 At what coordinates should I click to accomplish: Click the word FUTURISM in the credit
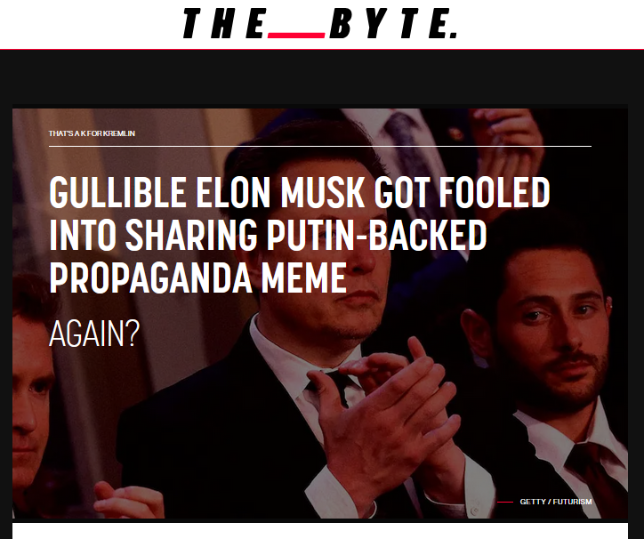click(x=573, y=502)
